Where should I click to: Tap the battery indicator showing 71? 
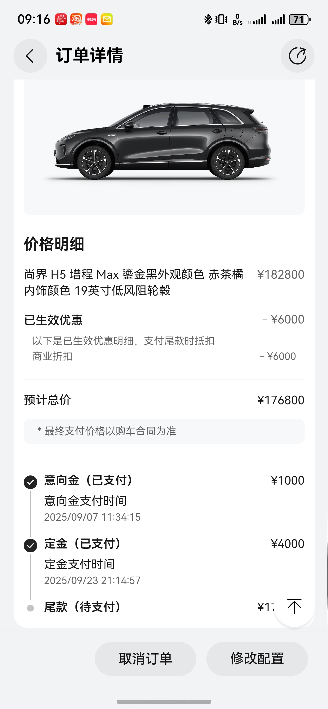click(x=300, y=20)
